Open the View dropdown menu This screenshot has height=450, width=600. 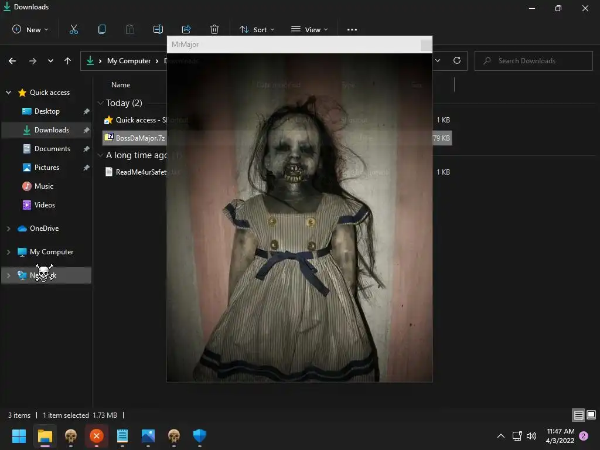coord(309,29)
